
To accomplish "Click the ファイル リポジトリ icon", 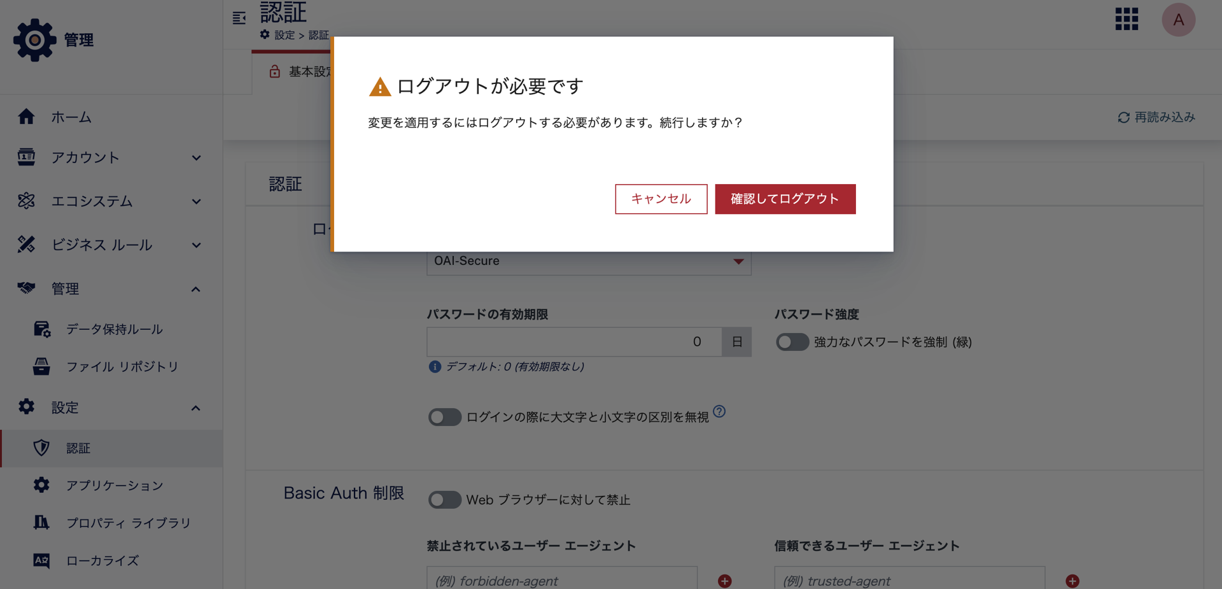I will [41, 366].
